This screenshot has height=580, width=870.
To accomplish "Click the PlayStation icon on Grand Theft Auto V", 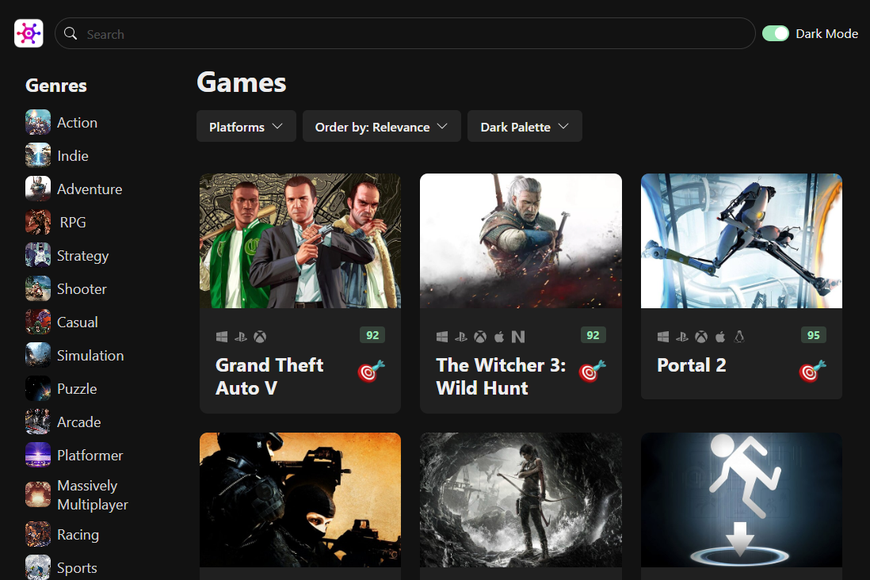I will coord(241,336).
